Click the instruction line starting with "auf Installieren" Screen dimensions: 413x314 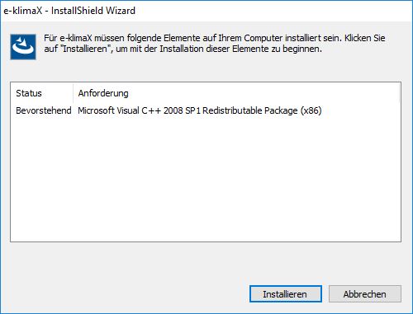(183, 49)
